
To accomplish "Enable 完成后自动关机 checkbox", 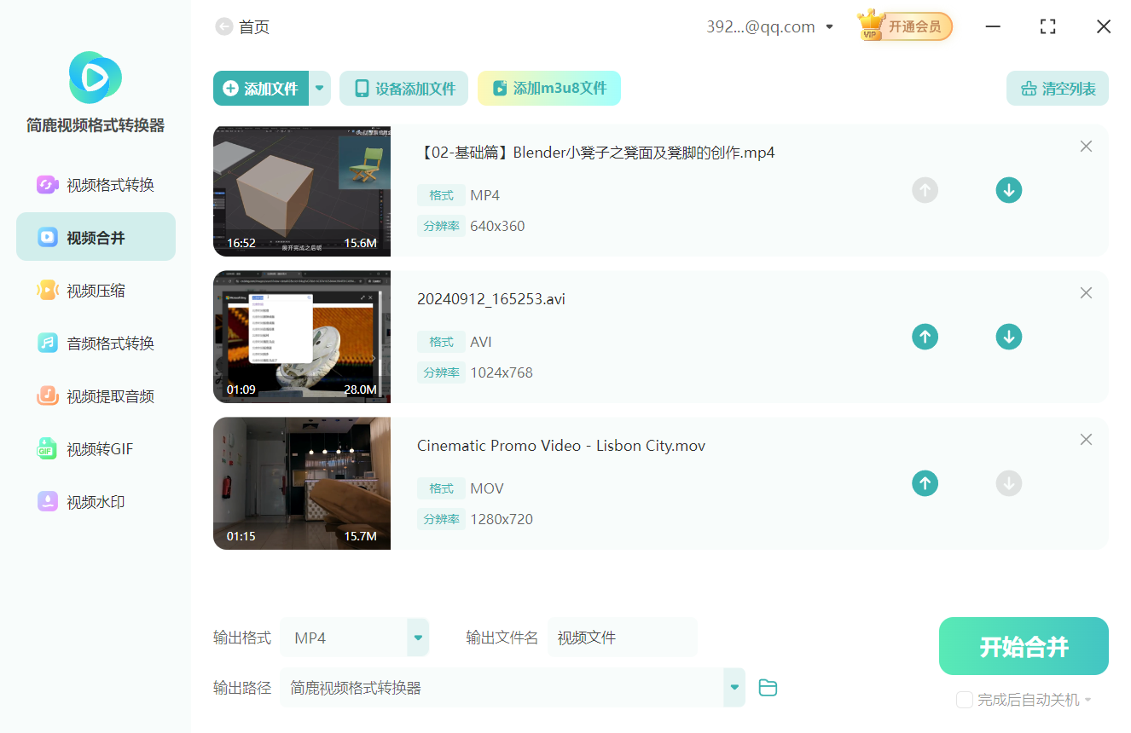I will point(965,700).
